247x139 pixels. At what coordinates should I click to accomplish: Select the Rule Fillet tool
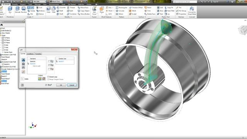tap(169, 11)
